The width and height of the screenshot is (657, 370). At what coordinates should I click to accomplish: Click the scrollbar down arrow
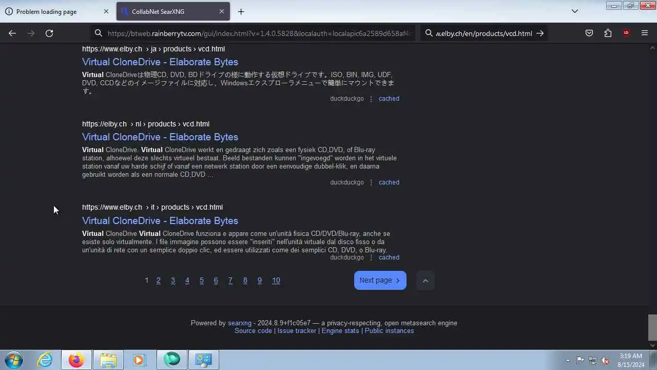pos(652,345)
